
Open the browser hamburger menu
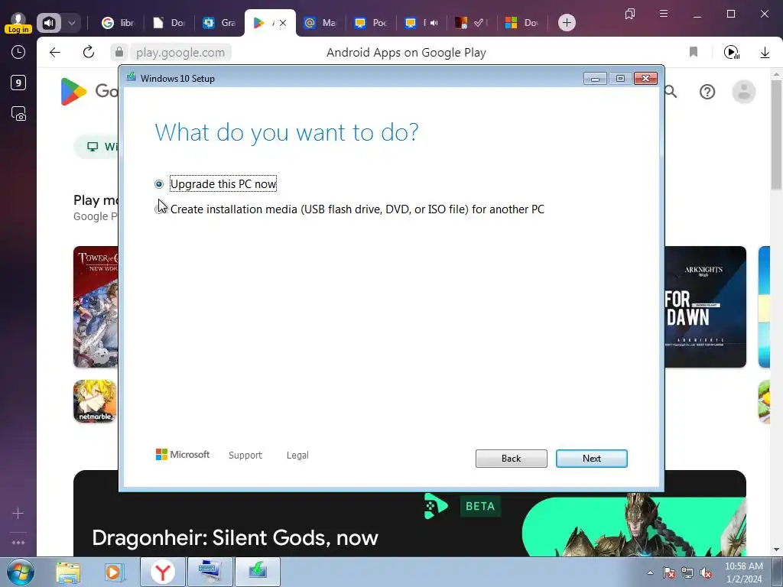coord(663,14)
